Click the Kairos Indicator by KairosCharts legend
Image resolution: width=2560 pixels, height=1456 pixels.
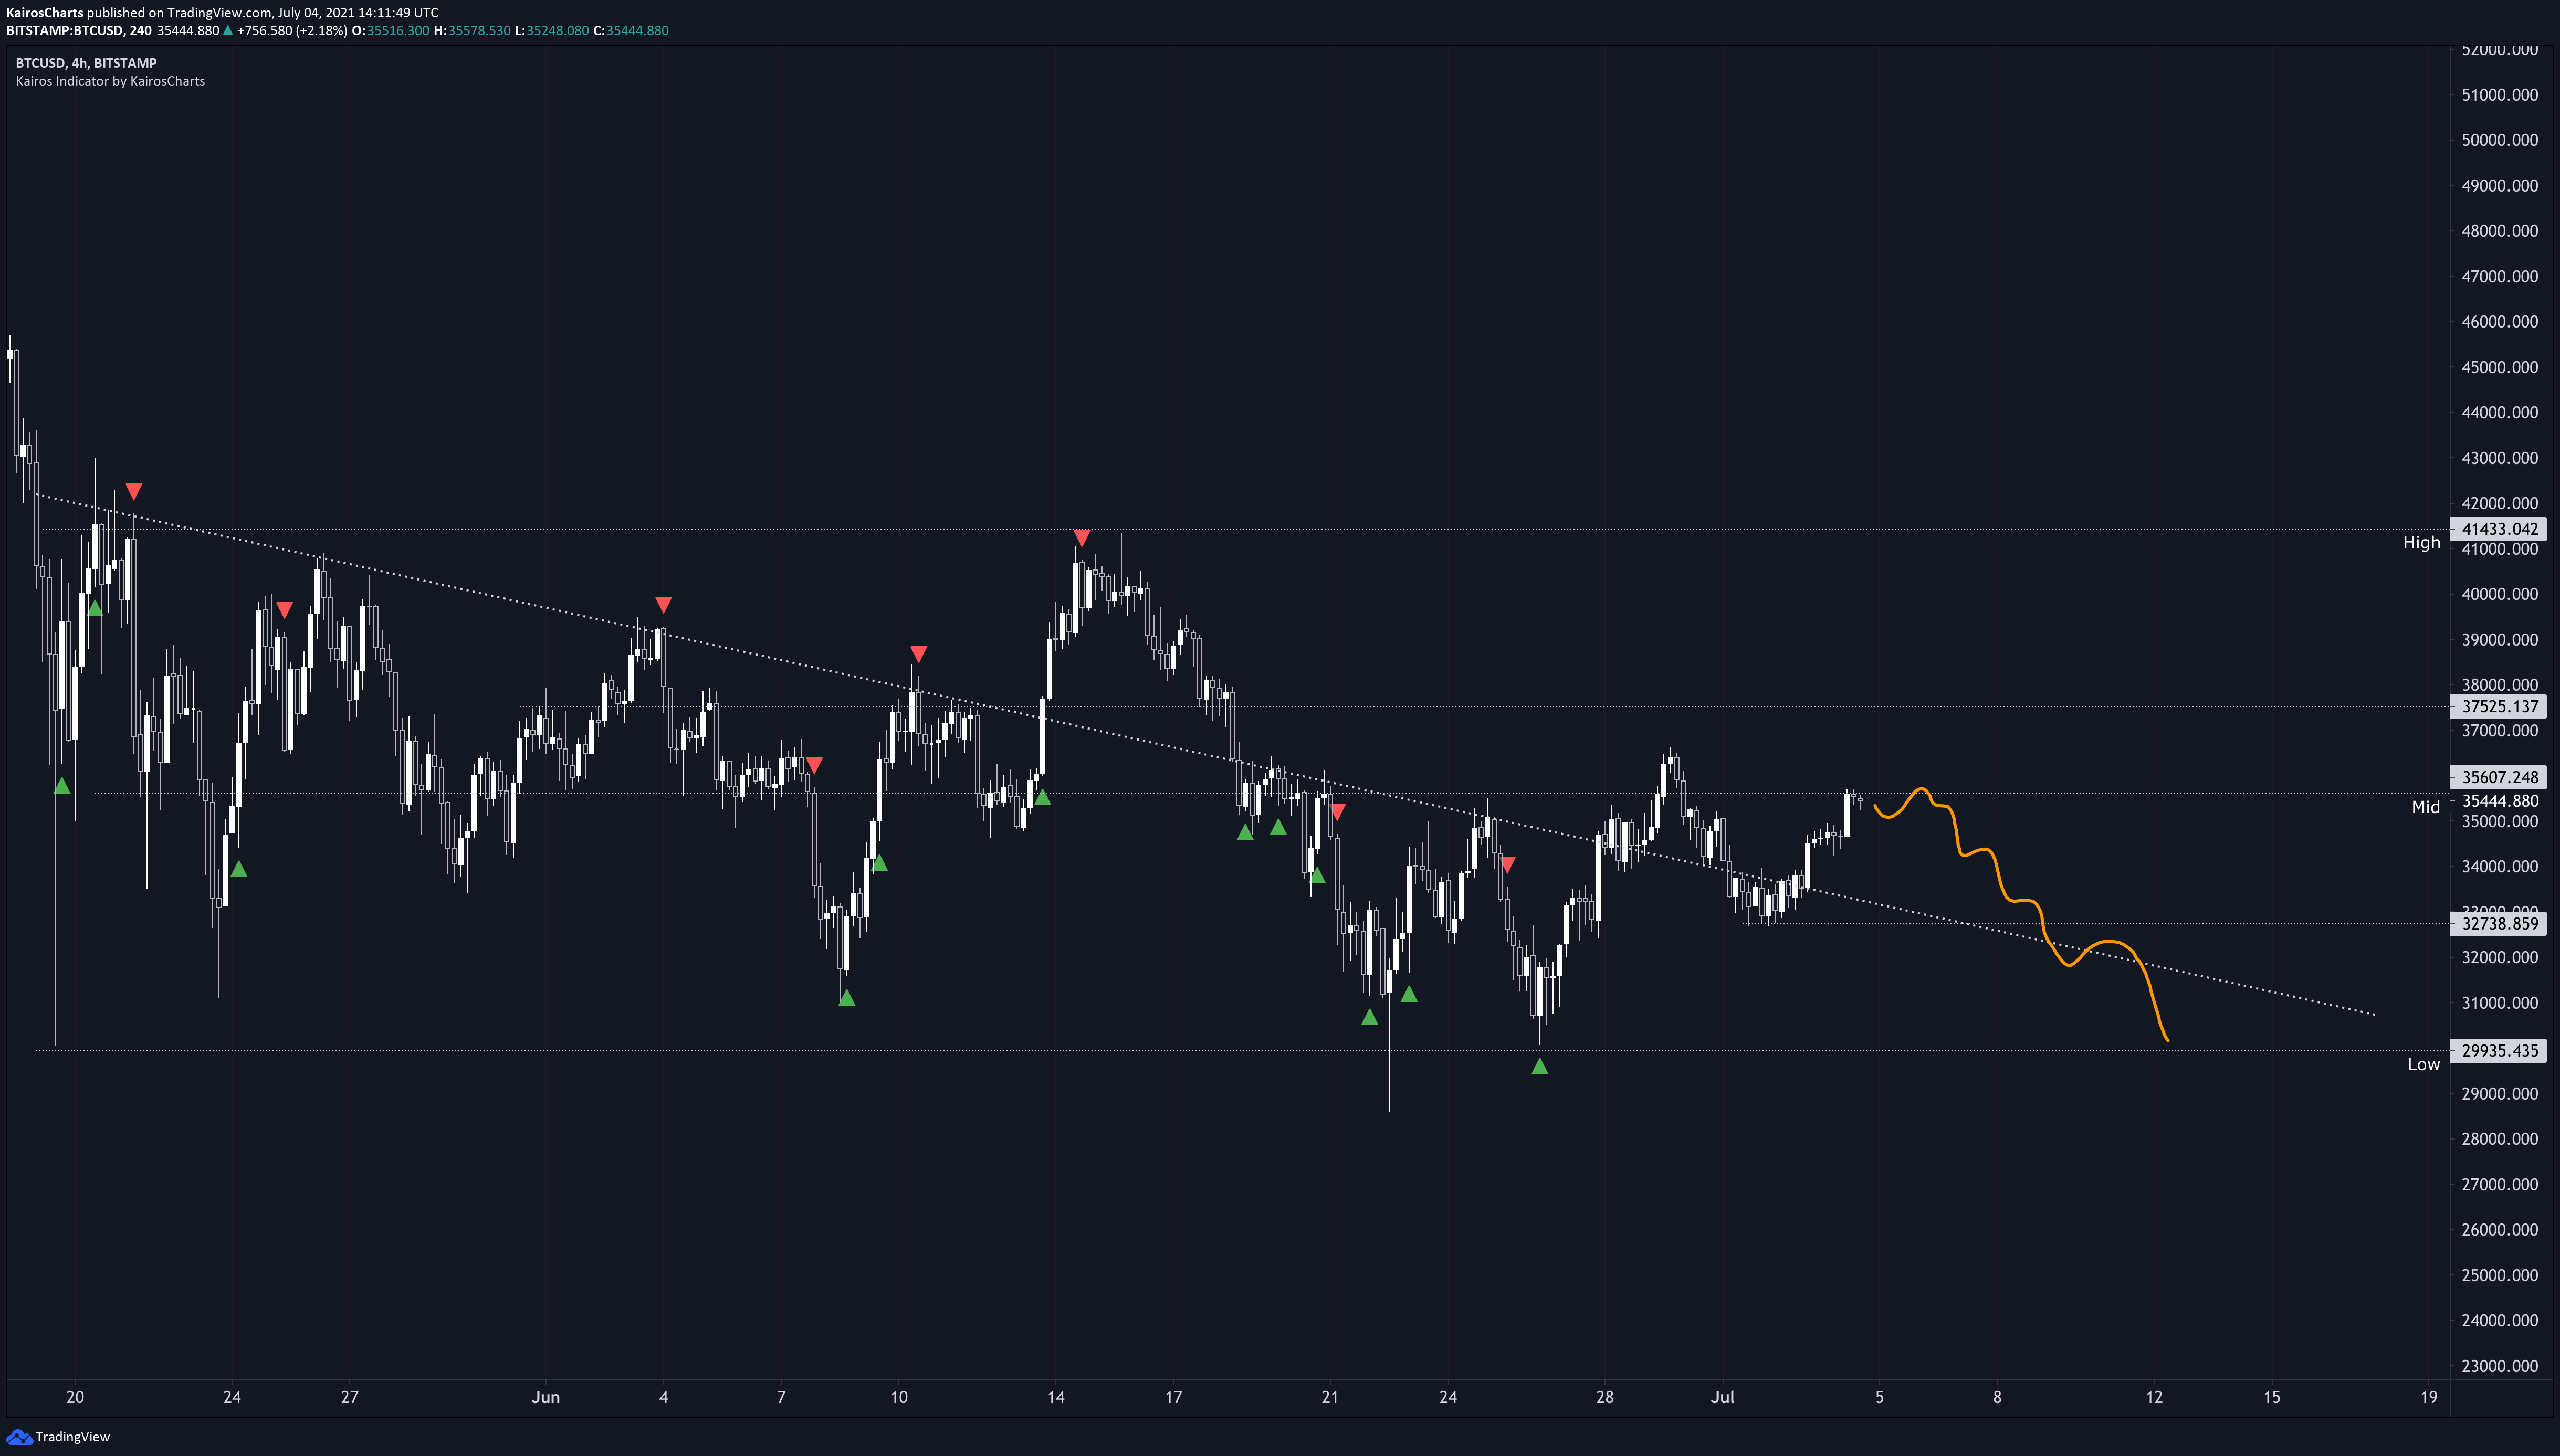(110, 81)
